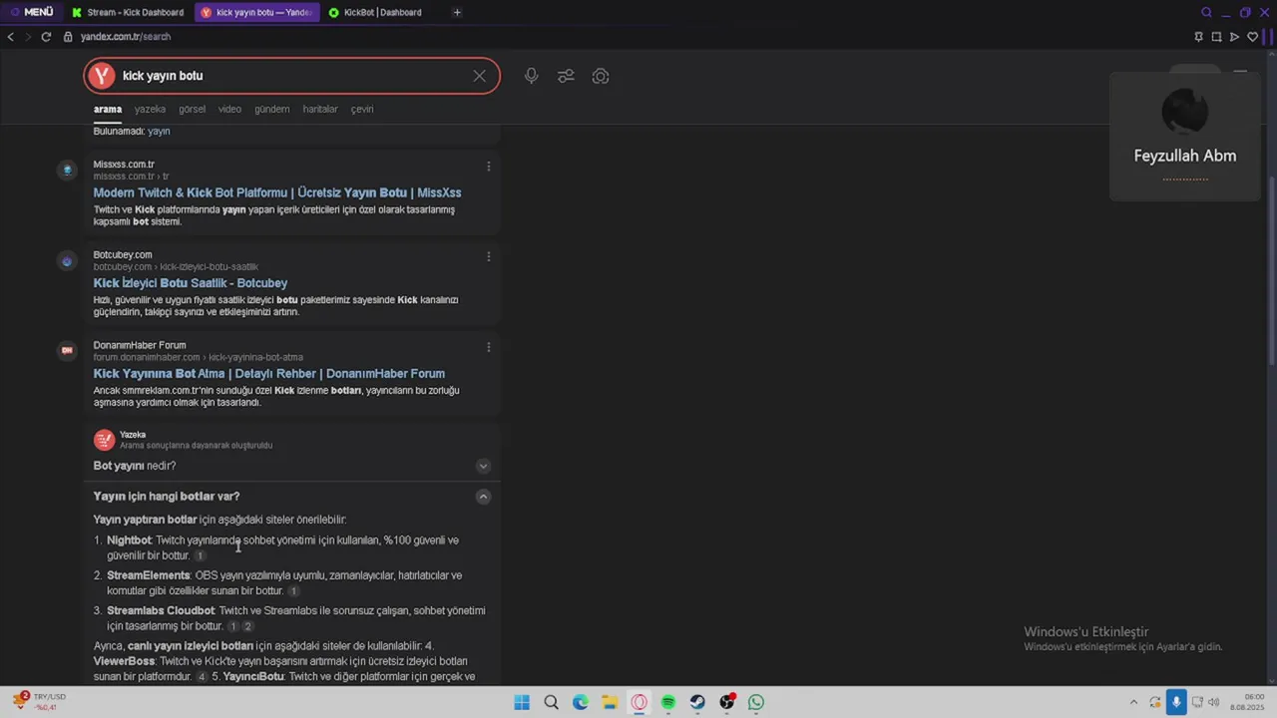Click the heart bookmark icon in toolbar

pyautogui.click(x=1252, y=37)
